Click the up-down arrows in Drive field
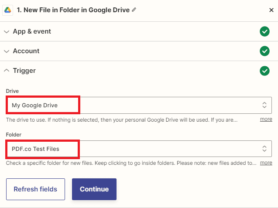This screenshot has width=278, height=208. tap(264, 105)
